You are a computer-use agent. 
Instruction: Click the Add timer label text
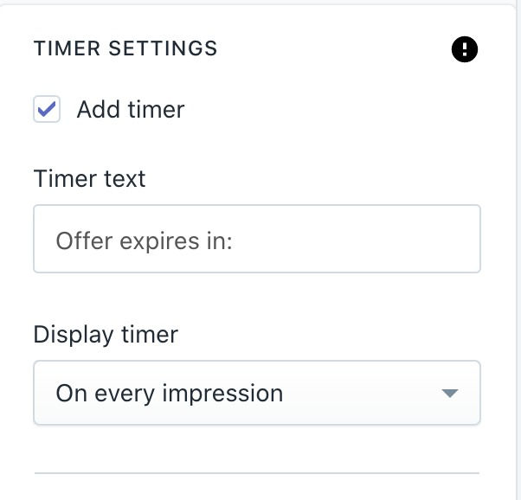[131, 109]
